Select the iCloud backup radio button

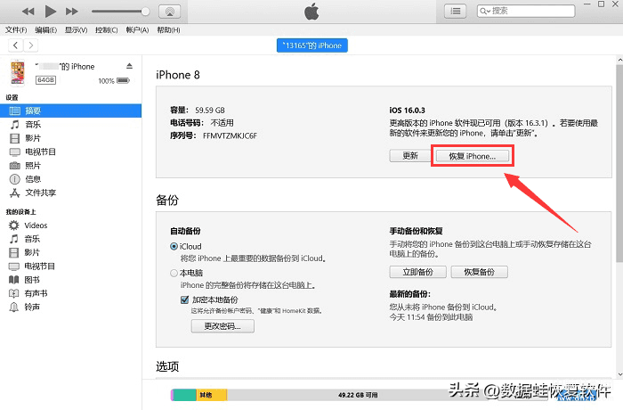174,246
